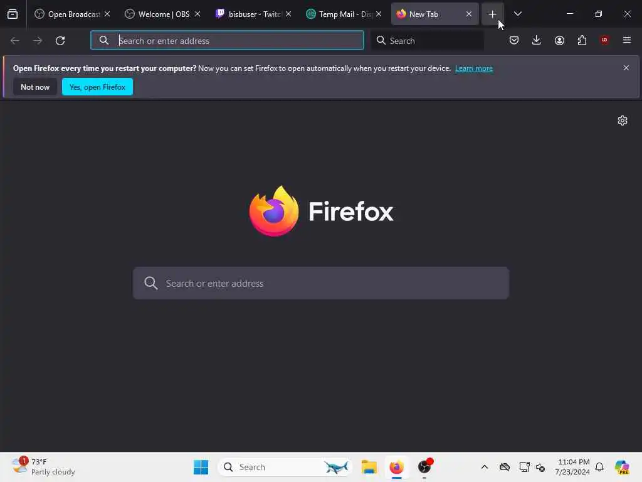The width and height of the screenshot is (642, 482).
Task: Restore down the Firefox window
Action: pyautogui.click(x=598, y=14)
